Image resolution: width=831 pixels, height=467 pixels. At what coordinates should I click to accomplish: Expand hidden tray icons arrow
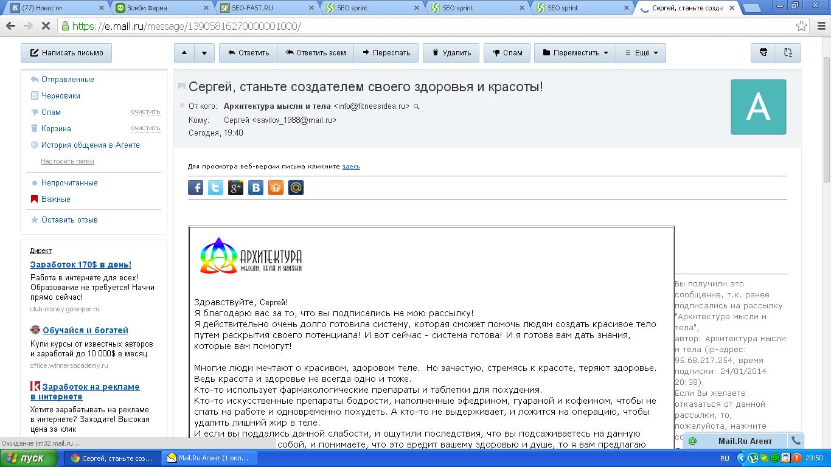[742, 458]
